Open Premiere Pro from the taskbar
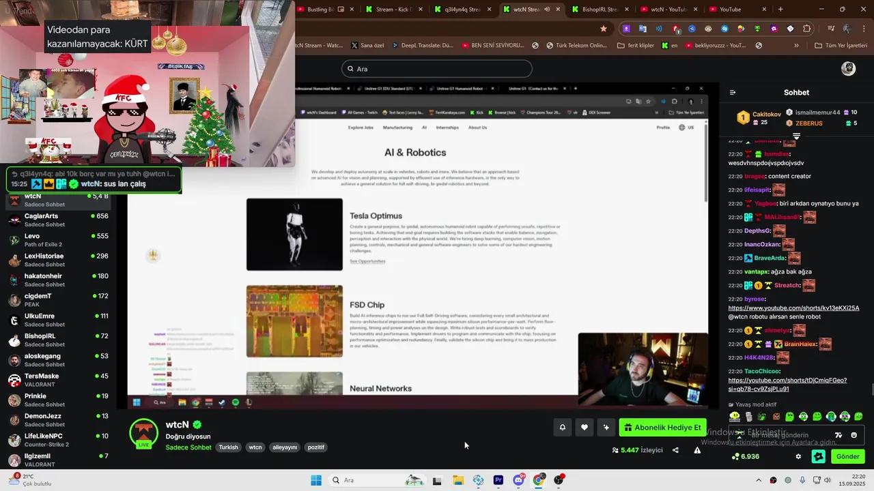 point(498,480)
